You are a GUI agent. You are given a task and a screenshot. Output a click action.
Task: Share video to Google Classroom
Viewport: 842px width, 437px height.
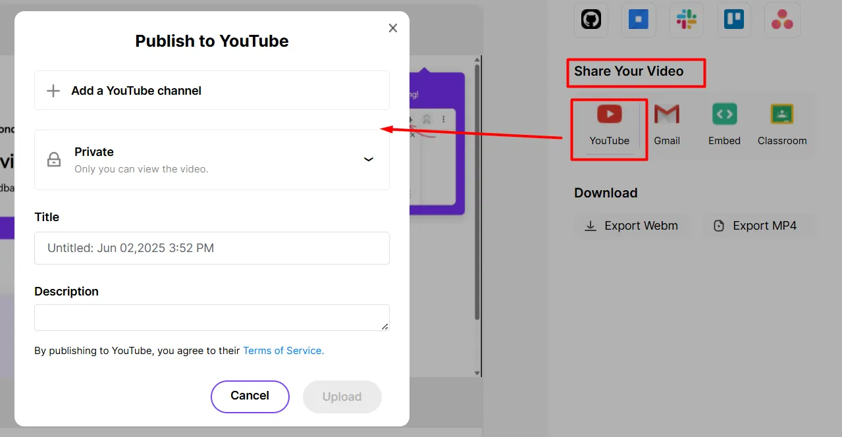781,124
